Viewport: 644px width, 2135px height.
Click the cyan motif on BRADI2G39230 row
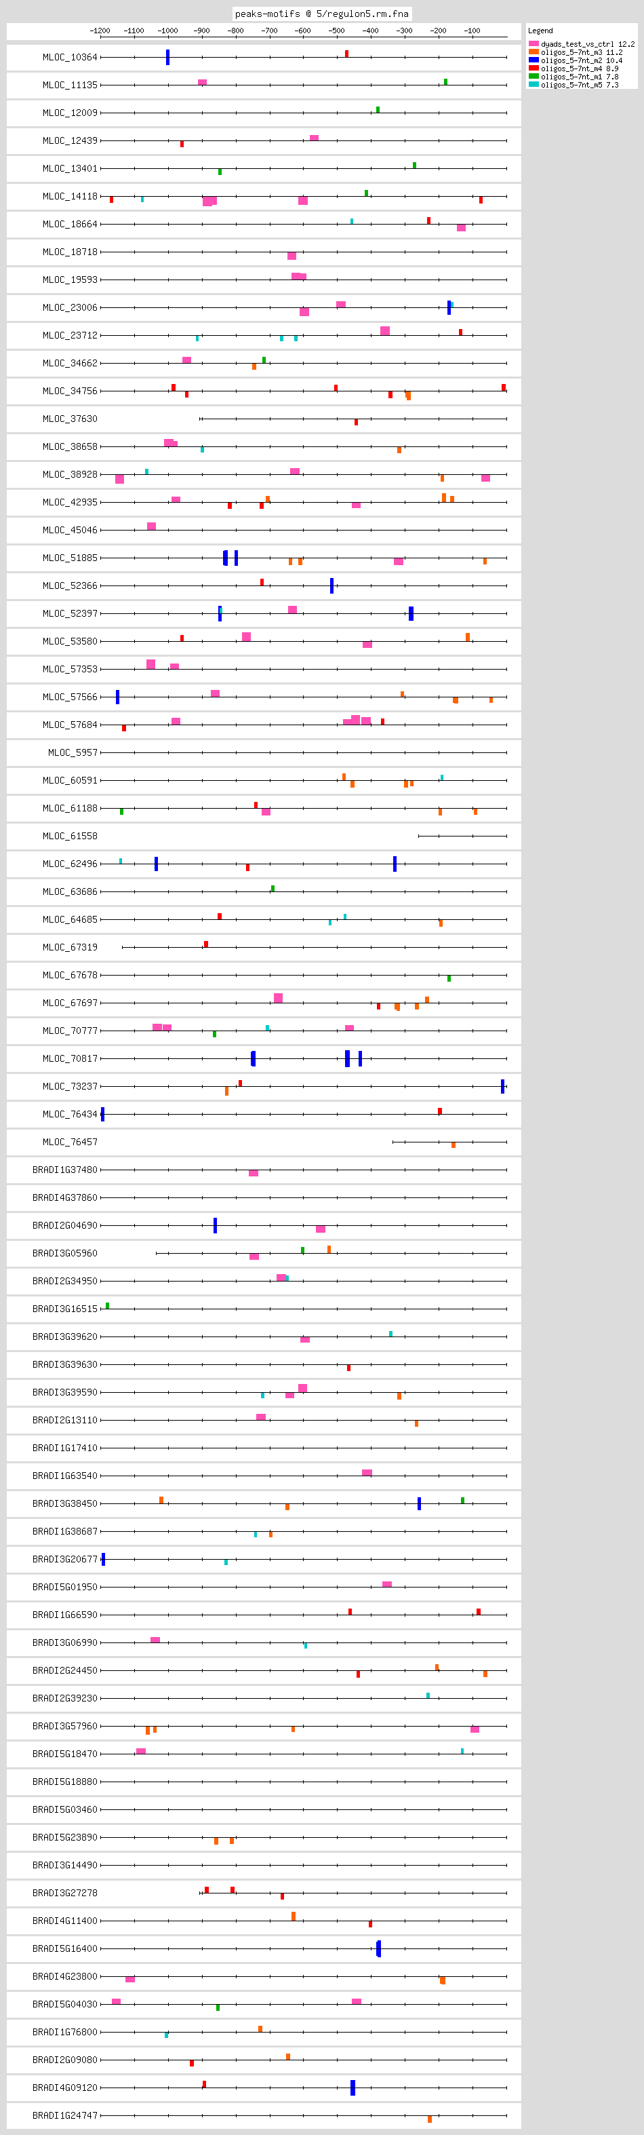tap(428, 1695)
